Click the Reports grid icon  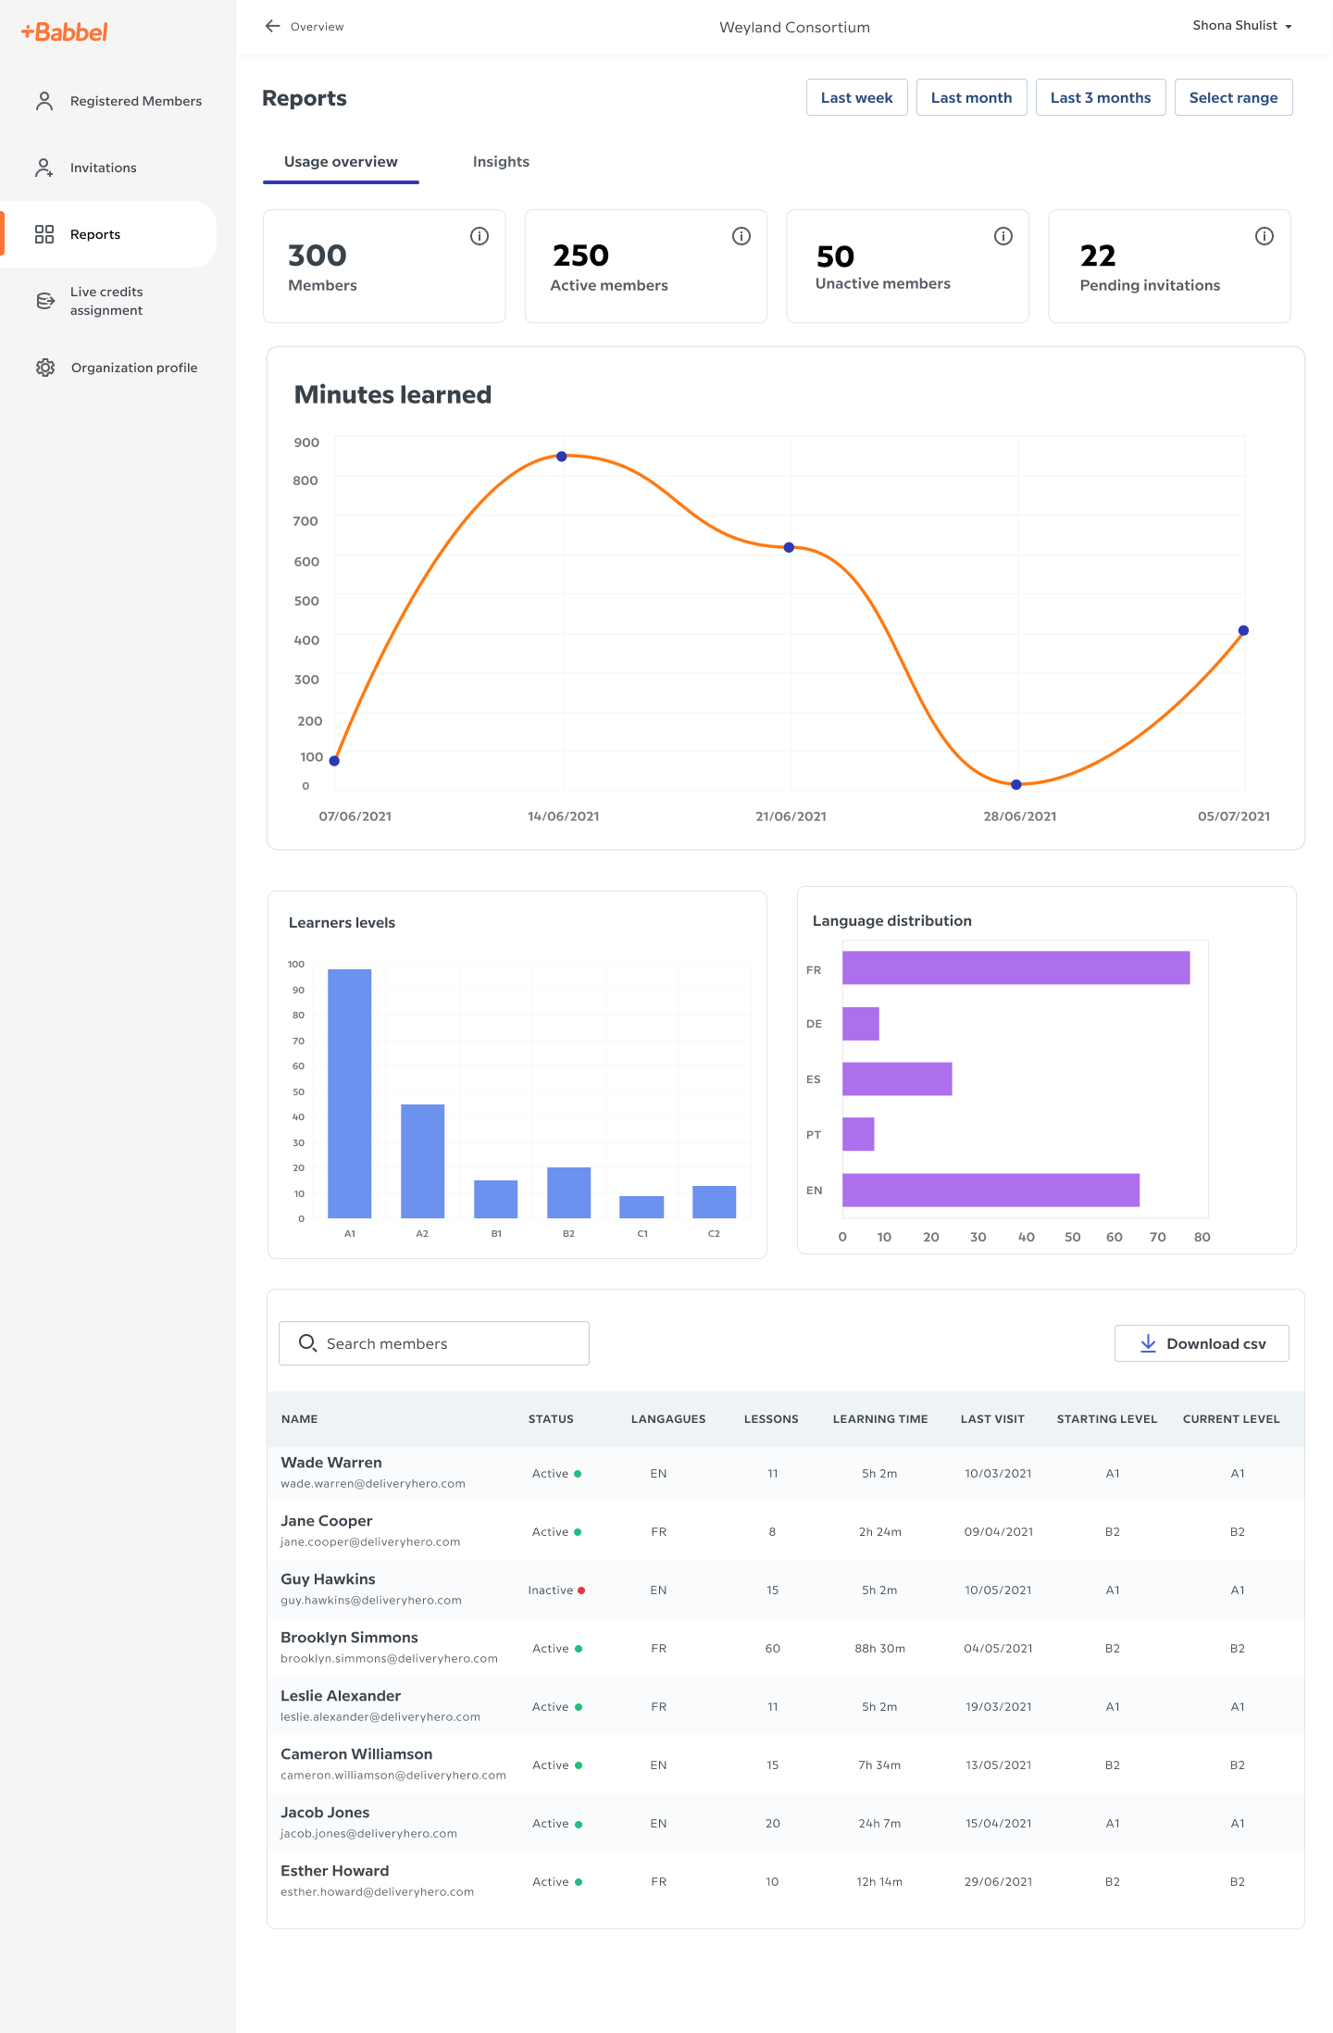pyautogui.click(x=44, y=234)
